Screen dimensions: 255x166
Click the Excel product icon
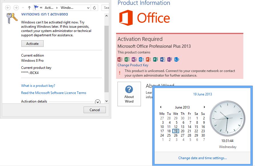click(x=127, y=59)
